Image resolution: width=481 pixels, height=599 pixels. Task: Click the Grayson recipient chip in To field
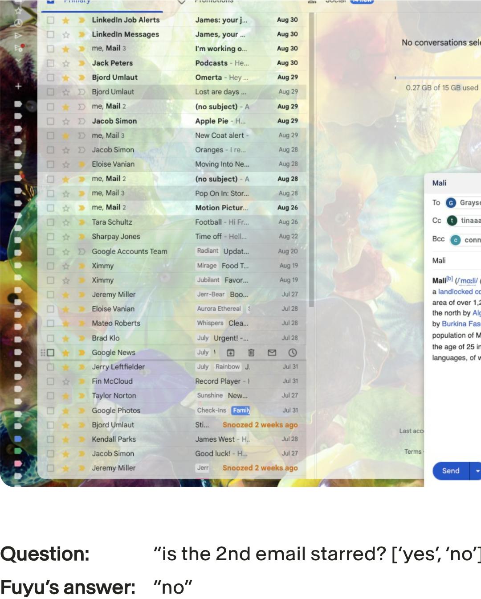[463, 203]
